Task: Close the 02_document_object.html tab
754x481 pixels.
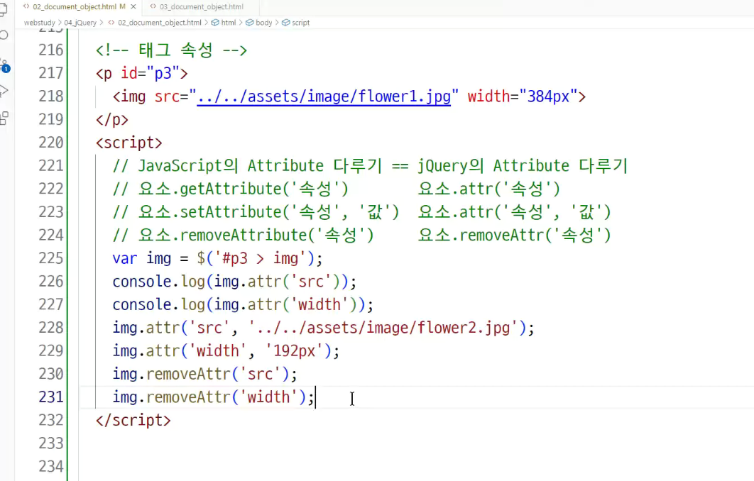Action: [133, 6]
